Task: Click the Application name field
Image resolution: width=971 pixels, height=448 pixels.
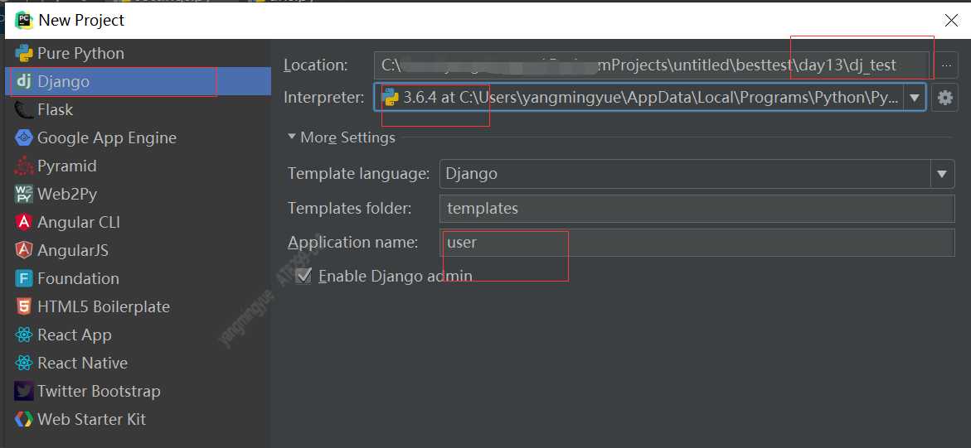Action: (697, 243)
